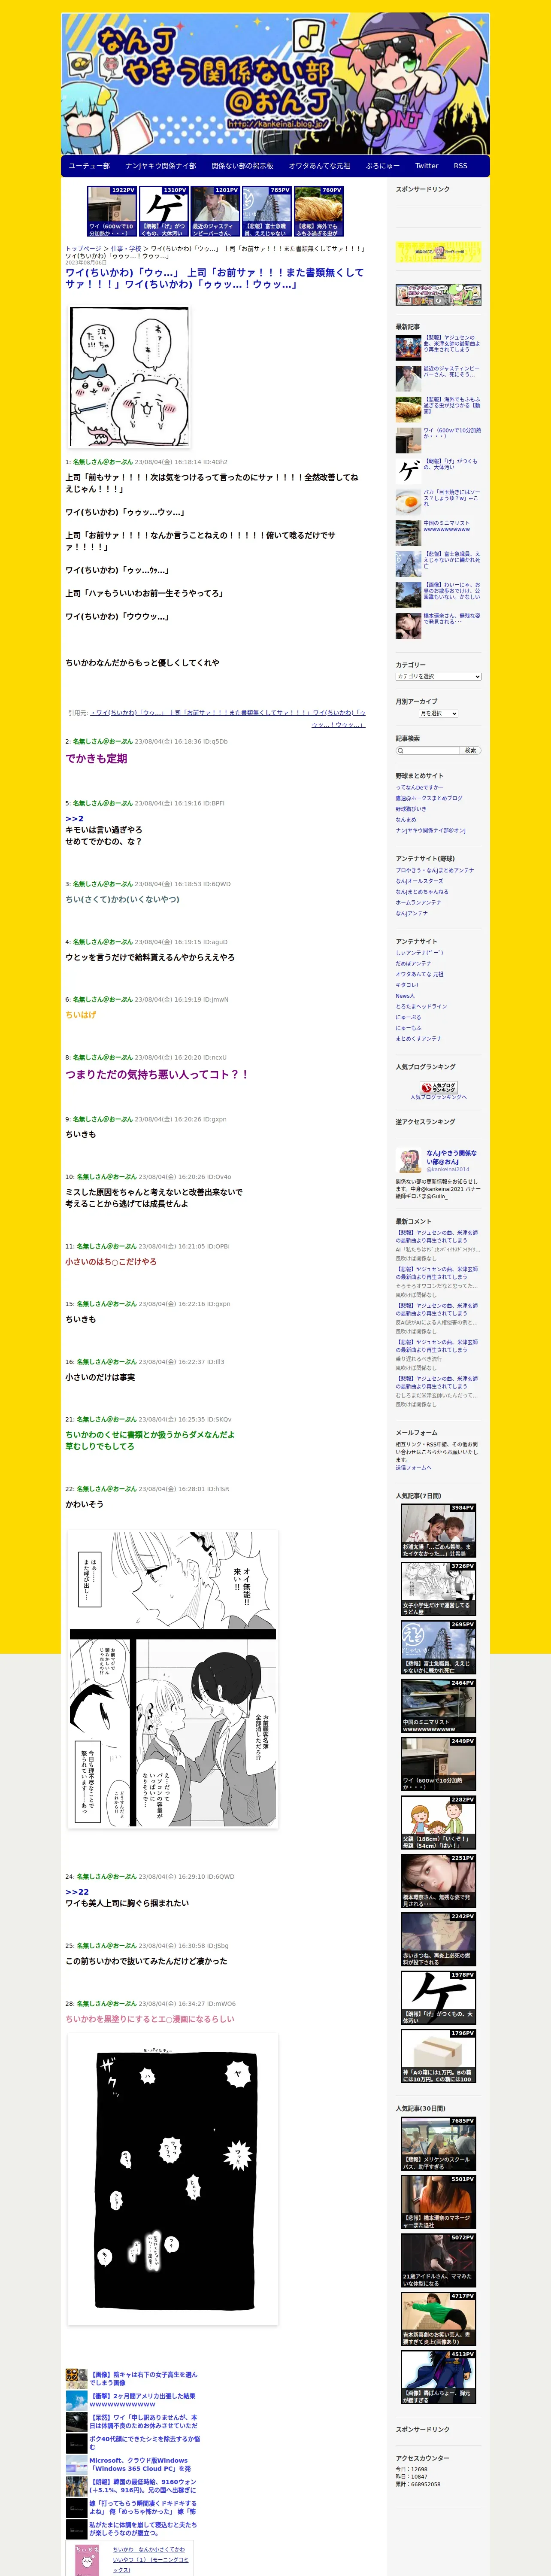Viewport: 551px width, 2576px height.
Task: Open ちいかわ book product link at bottom
Action: tap(150, 2560)
